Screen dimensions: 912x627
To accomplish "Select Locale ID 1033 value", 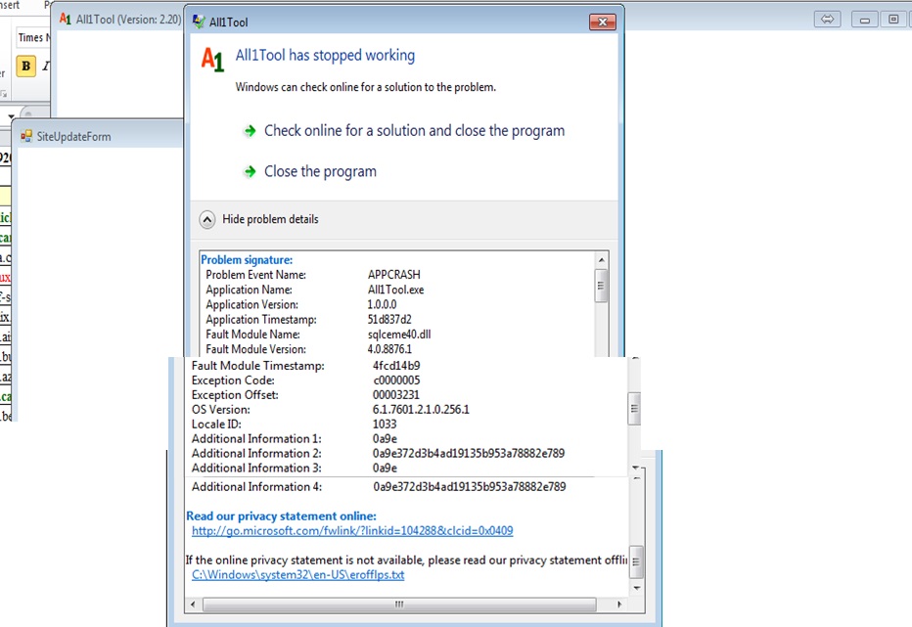I will tap(385, 424).
